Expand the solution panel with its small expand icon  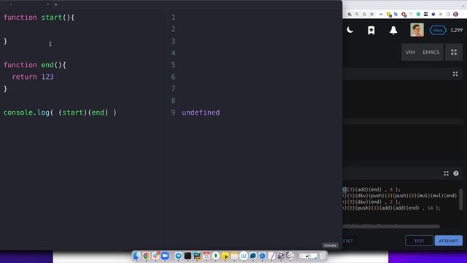(x=455, y=74)
